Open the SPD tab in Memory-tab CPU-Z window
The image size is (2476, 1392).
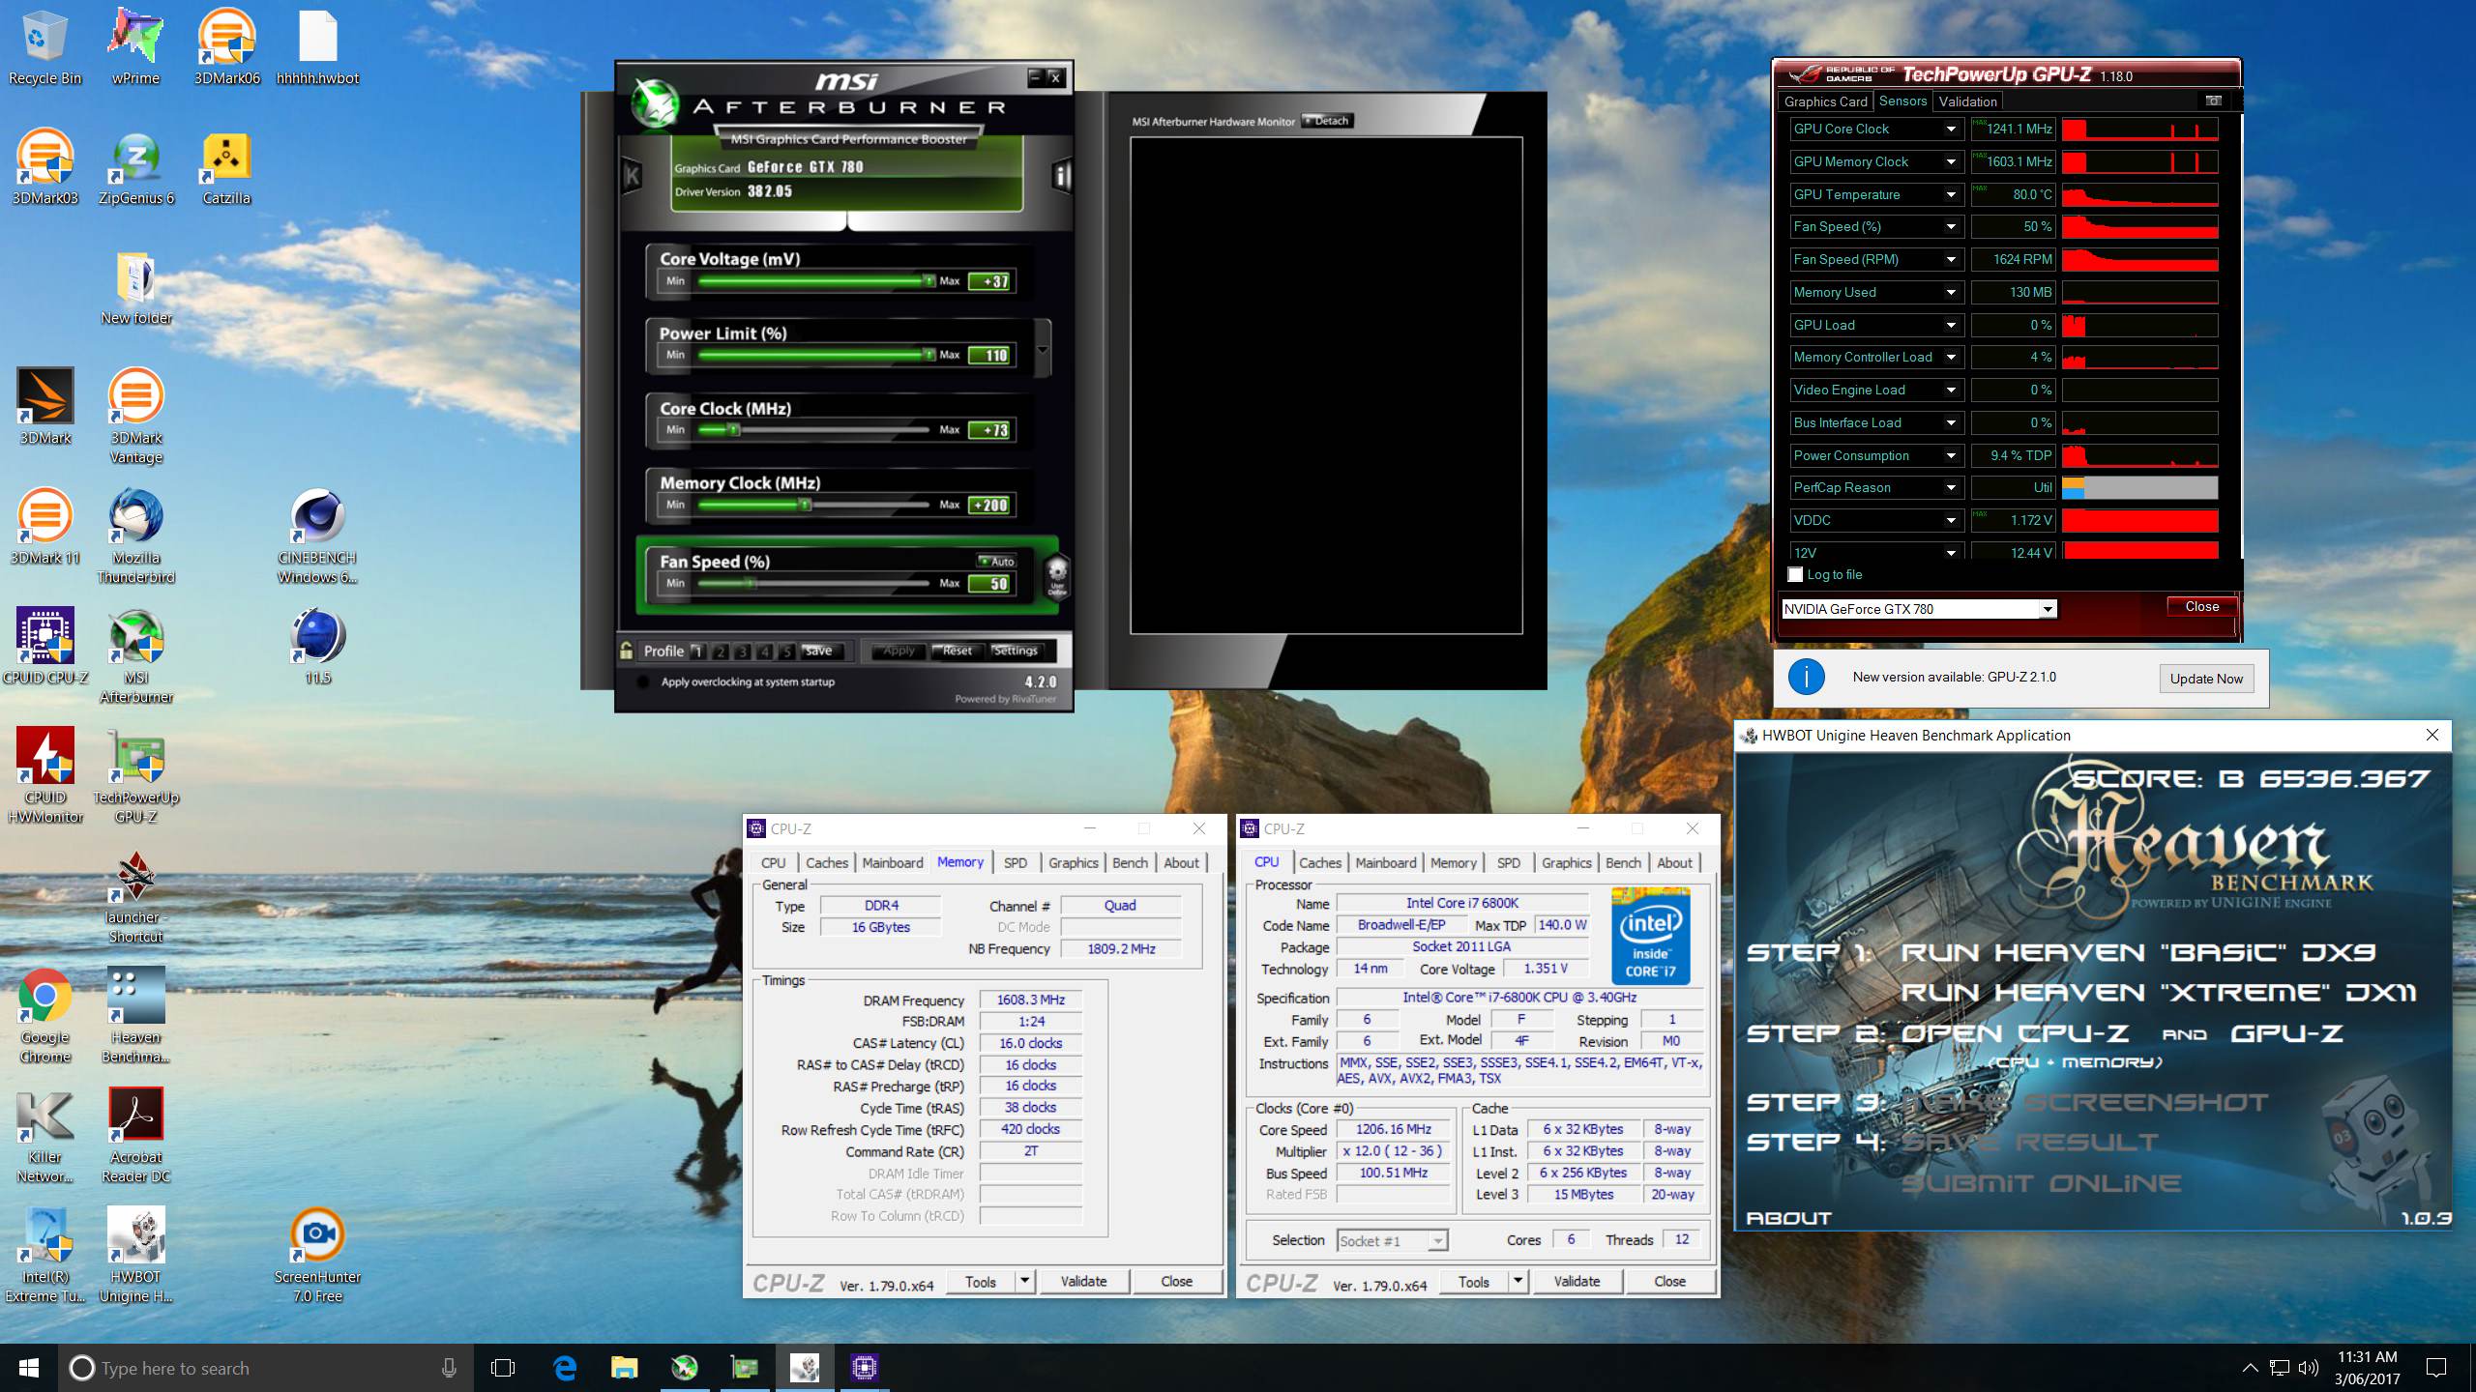[x=1015, y=863]
